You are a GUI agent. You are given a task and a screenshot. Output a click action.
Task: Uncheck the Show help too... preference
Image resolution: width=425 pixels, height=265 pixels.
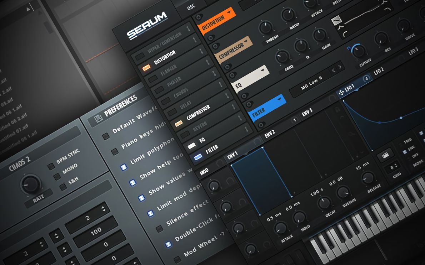tap(132, 183)
